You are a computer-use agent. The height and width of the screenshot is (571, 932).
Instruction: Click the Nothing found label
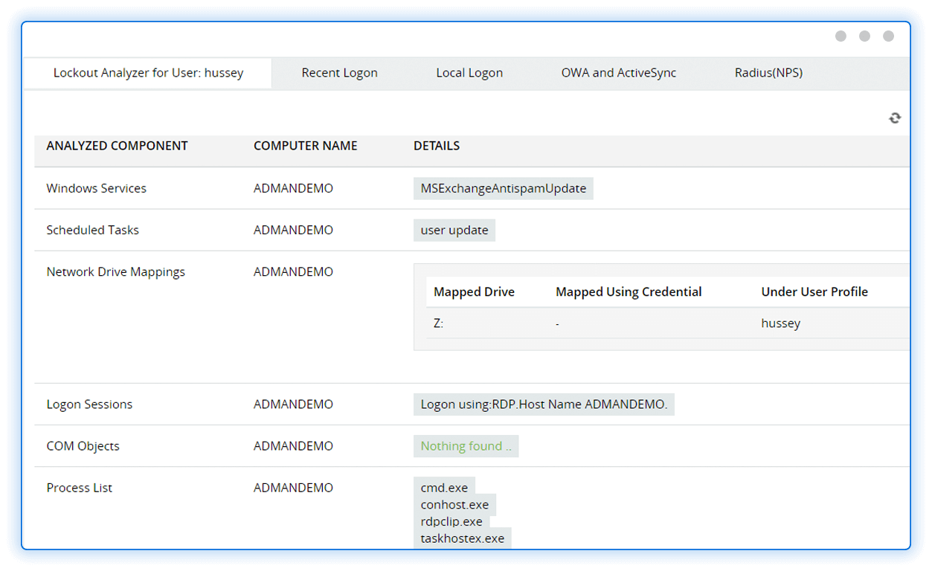point(466,446)
